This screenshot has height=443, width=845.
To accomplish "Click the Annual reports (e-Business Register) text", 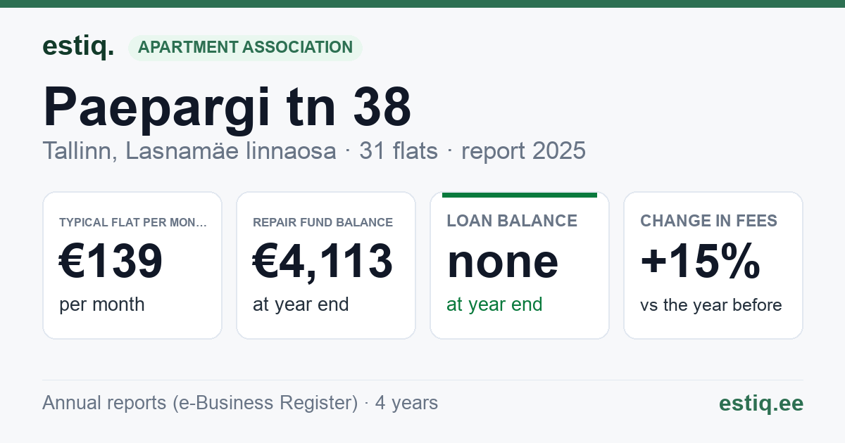I will [200, 403].
